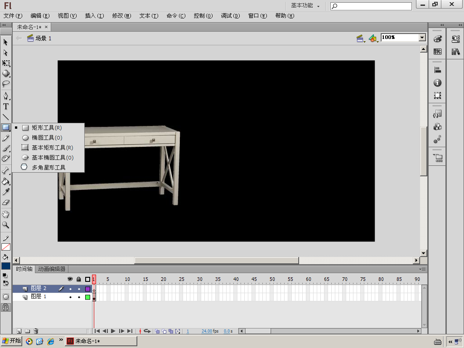Select the Hand tool

tap(5, 214)
